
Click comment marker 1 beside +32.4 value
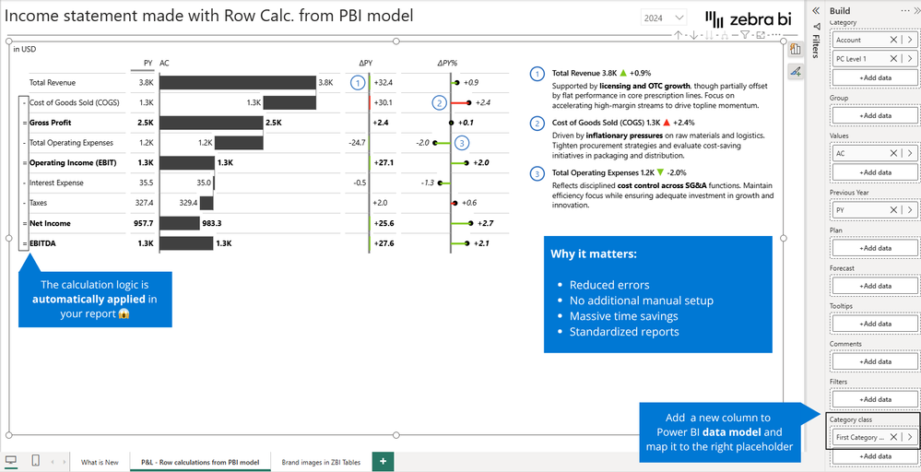[358, 83]
